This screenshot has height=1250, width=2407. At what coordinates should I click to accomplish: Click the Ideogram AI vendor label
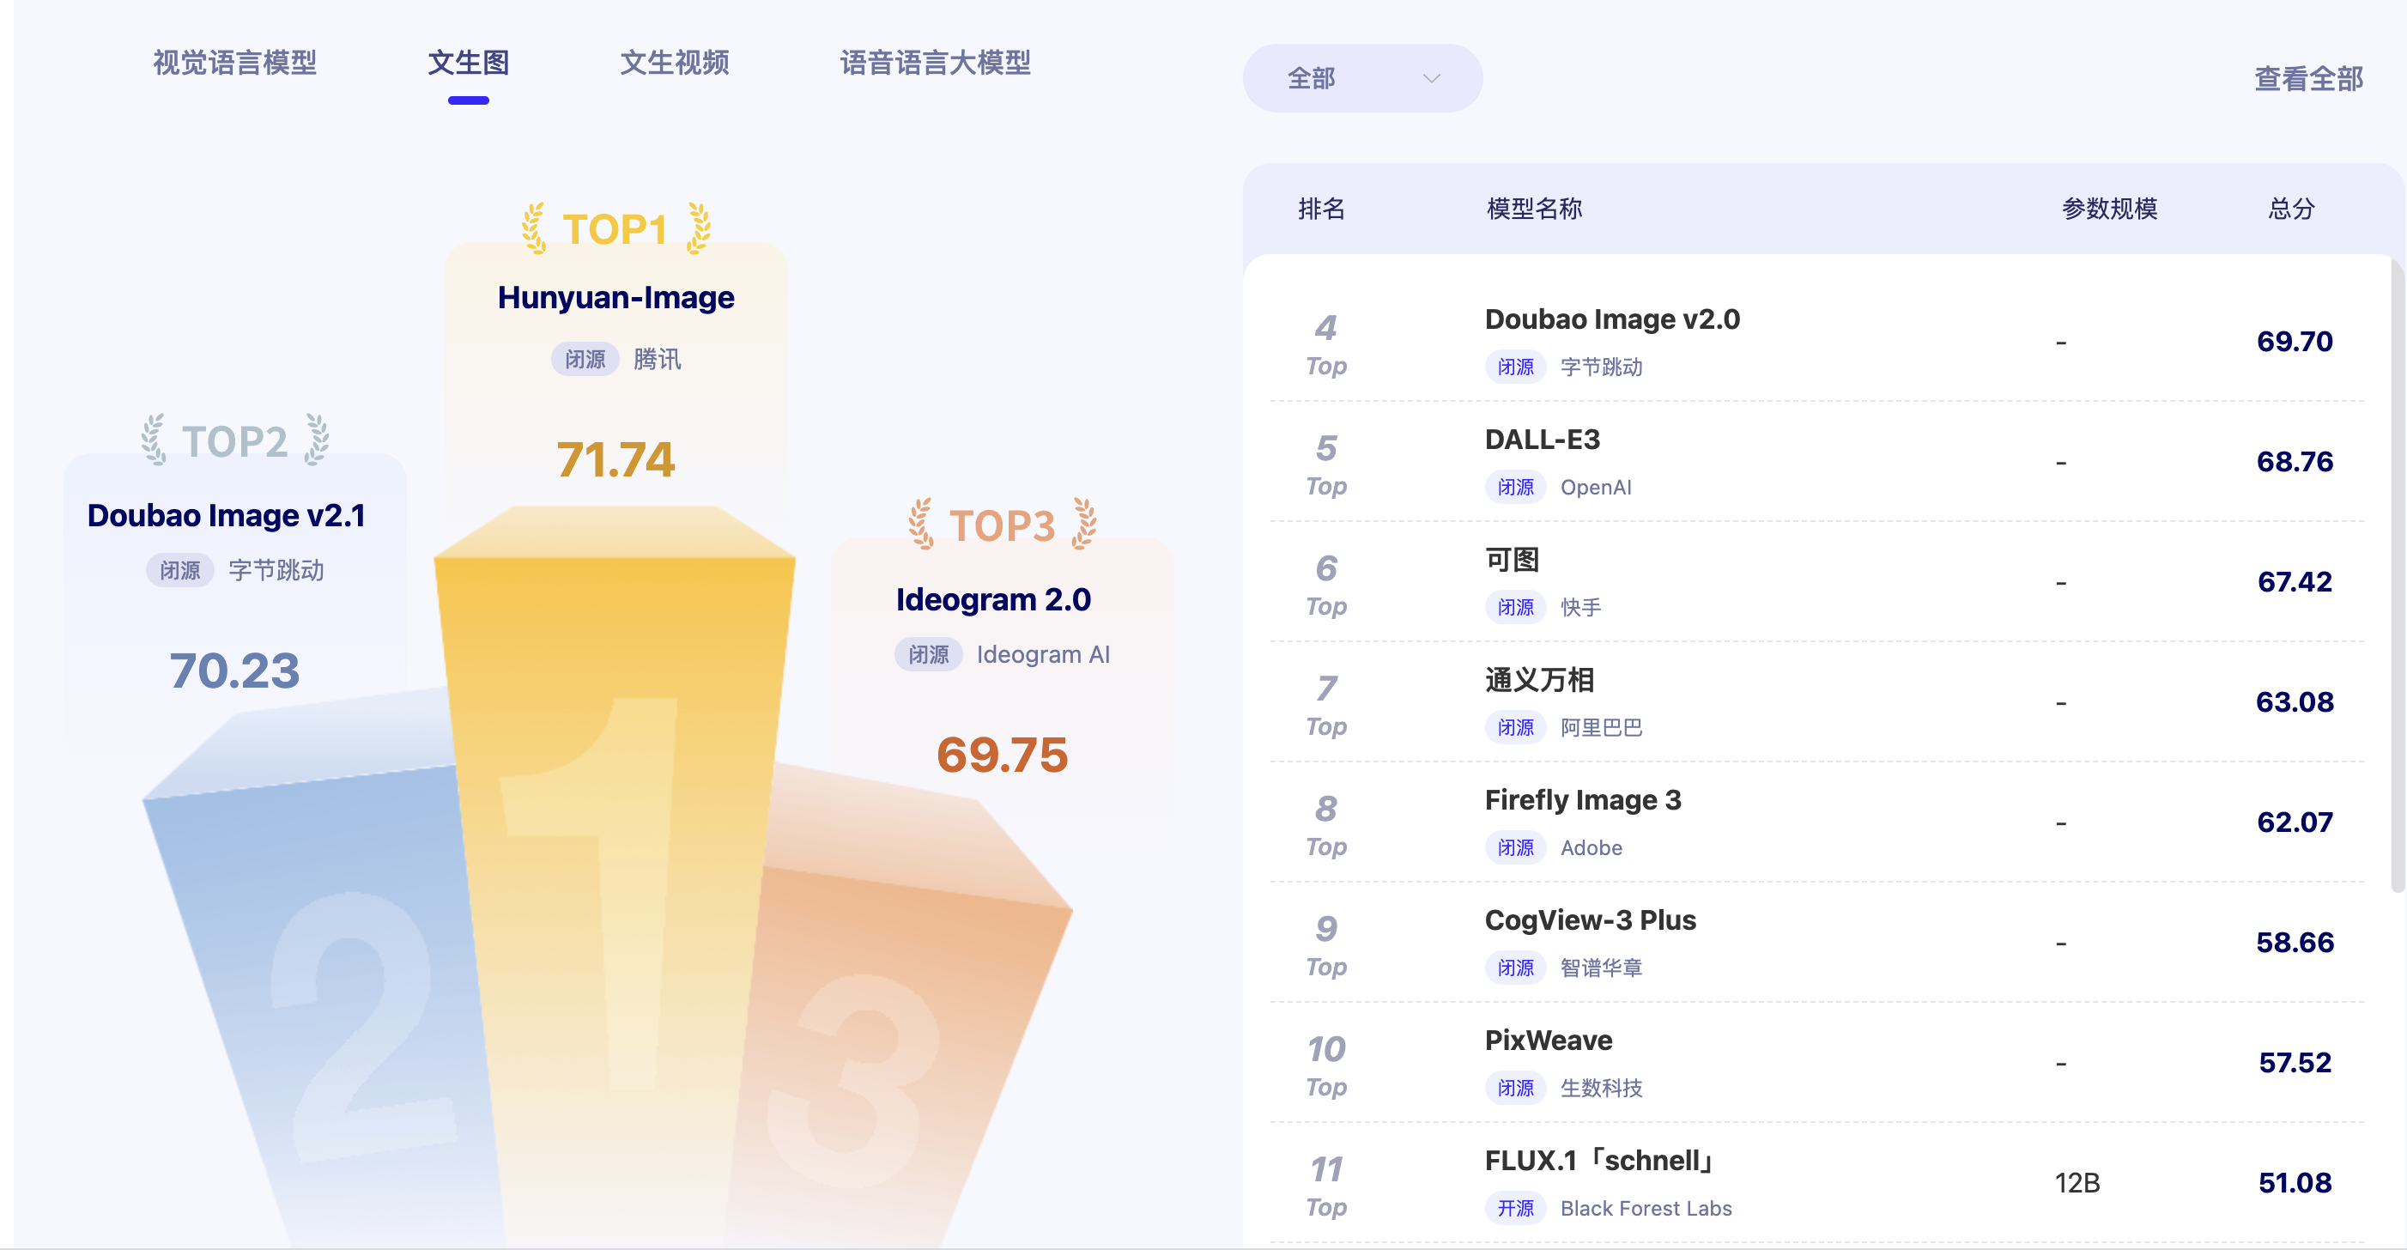[1043, 654]
